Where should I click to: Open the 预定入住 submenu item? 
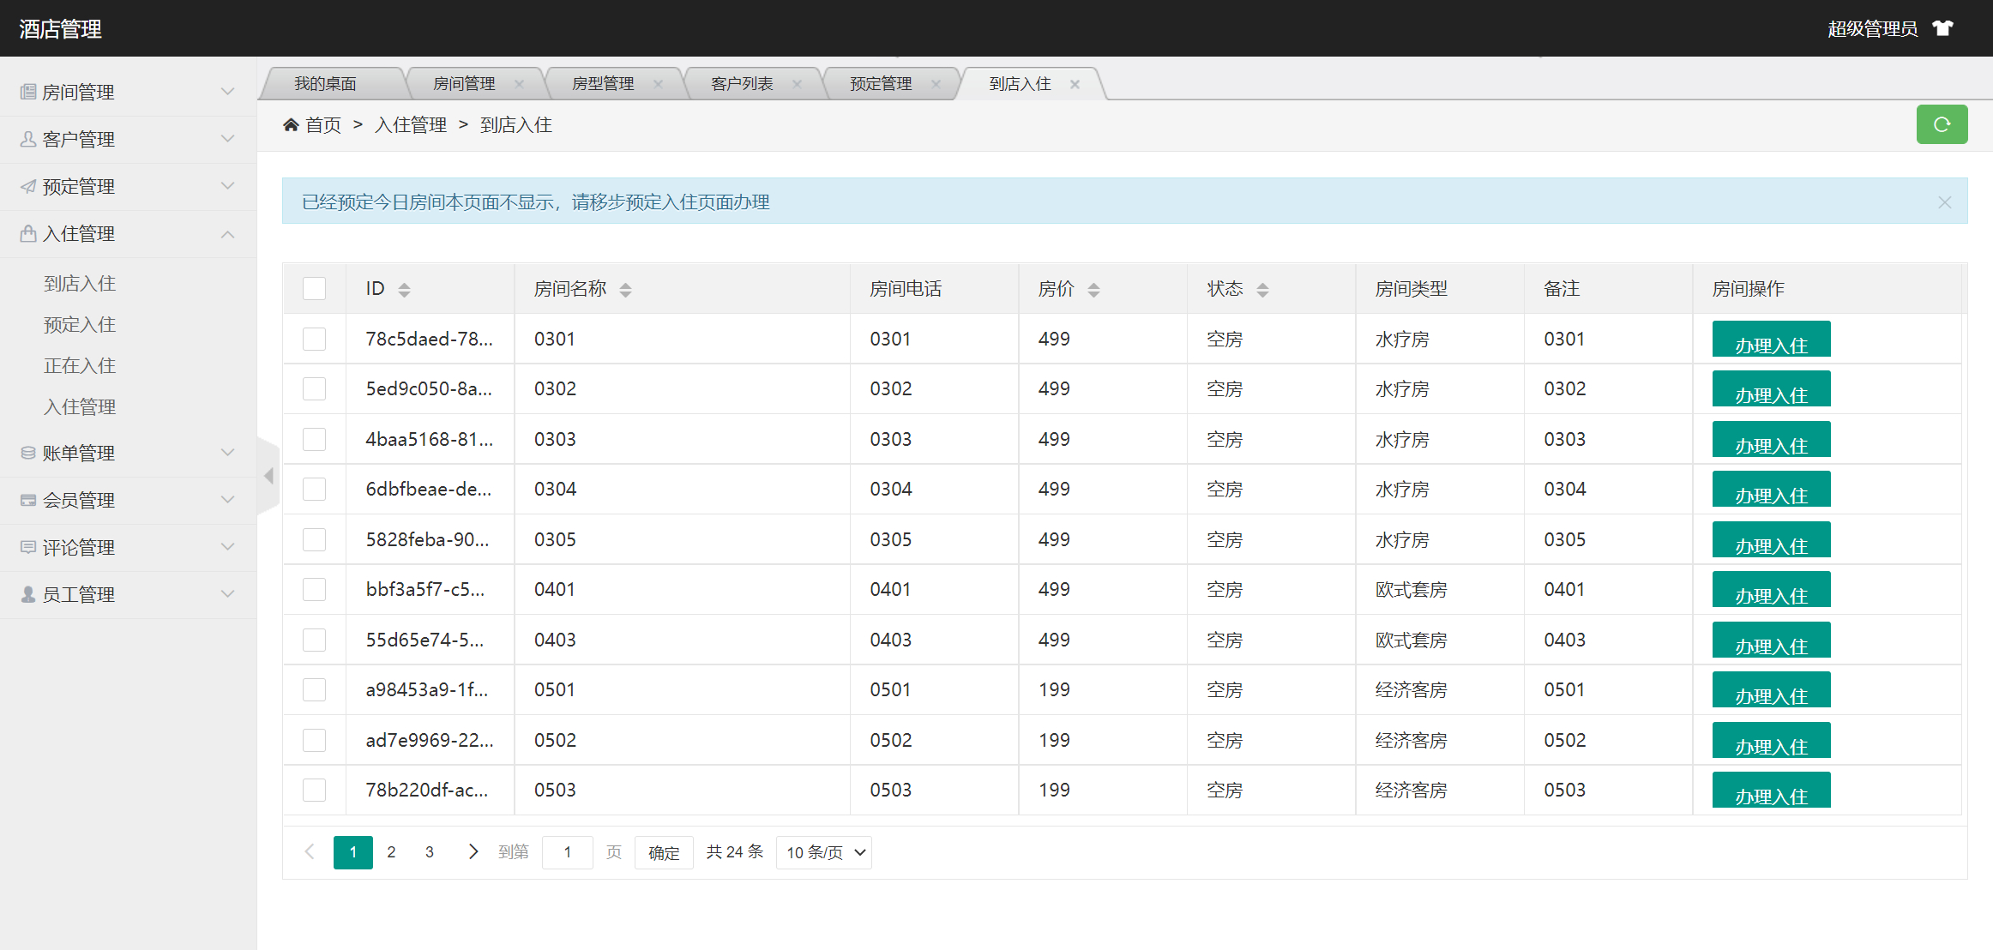click(80, 325)
